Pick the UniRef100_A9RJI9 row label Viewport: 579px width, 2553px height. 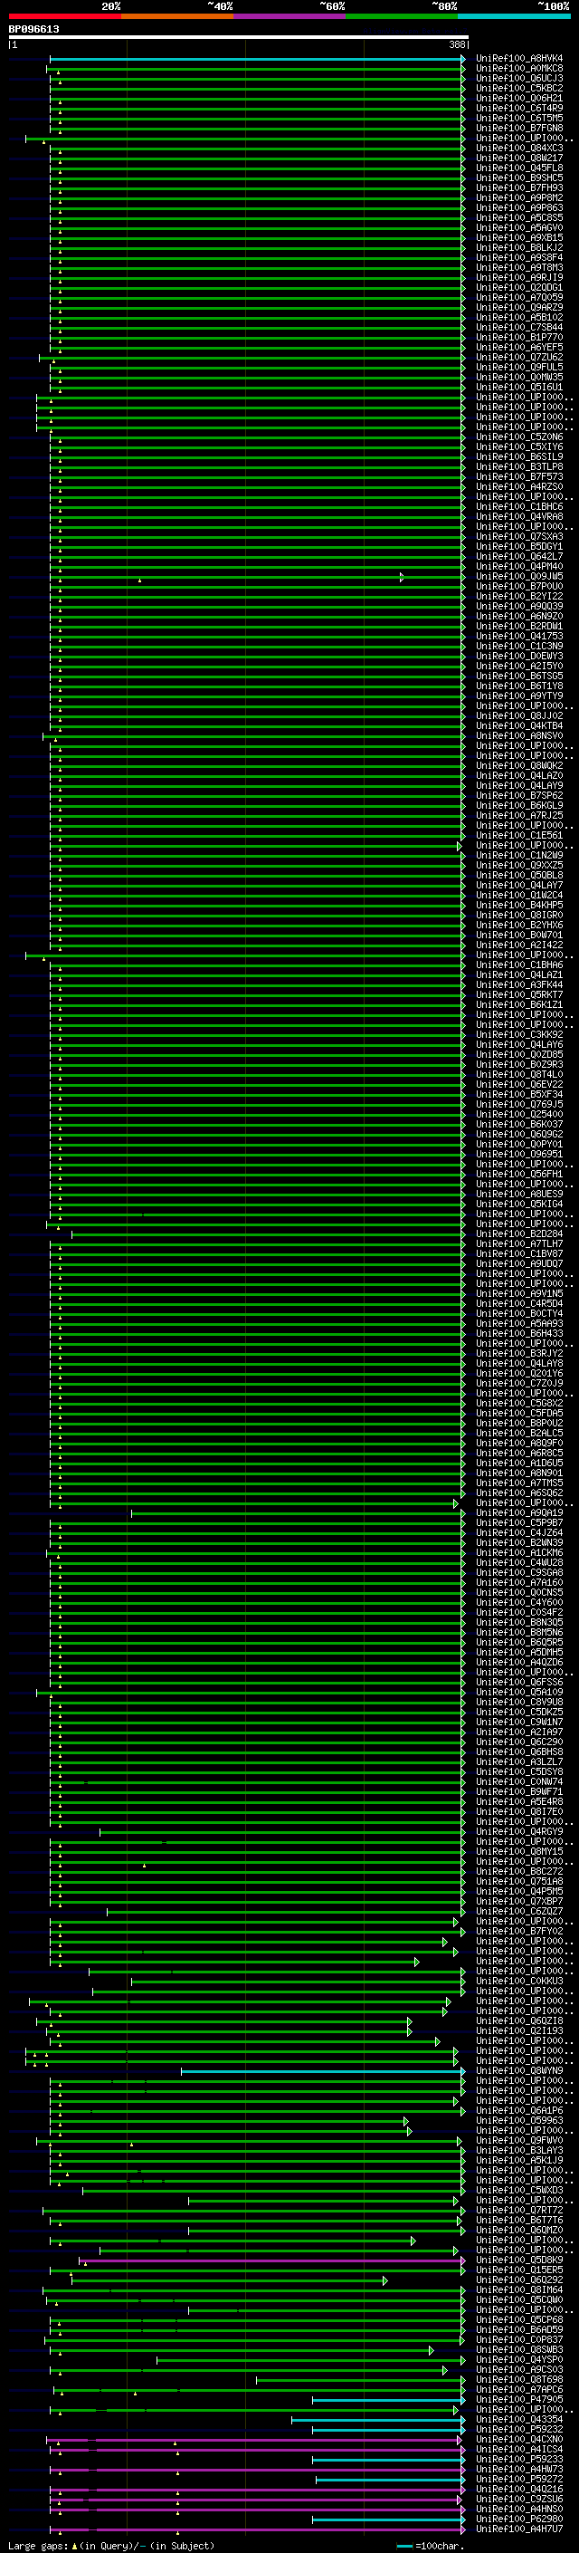pos(519,277)
